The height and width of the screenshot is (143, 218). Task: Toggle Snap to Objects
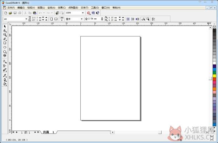(x=137, y=19)
